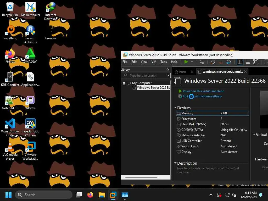
Task: Select the Network Adapter device
Action: click(213, 135)
